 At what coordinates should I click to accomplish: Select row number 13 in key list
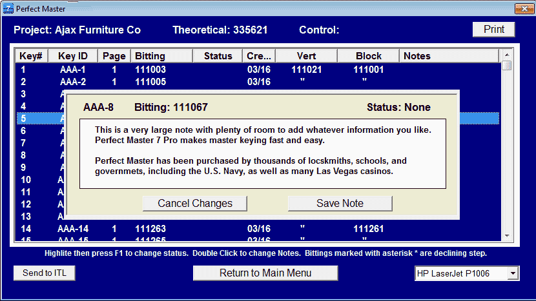tap(26, 217)
